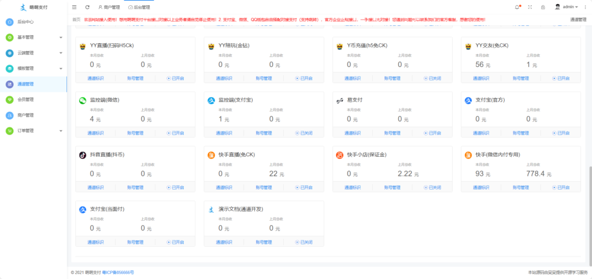
Task: Click the 93 元 value on 快手(微信内付专用)
Action: [483, 174]
